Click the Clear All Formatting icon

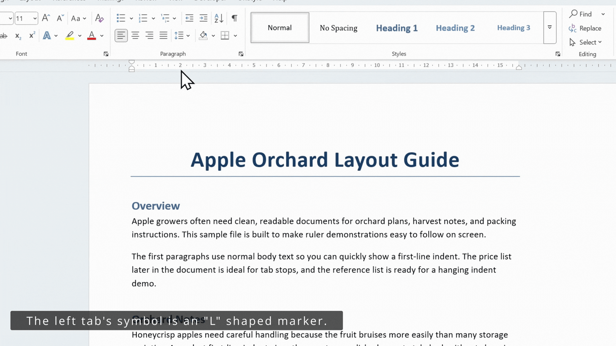99,18
